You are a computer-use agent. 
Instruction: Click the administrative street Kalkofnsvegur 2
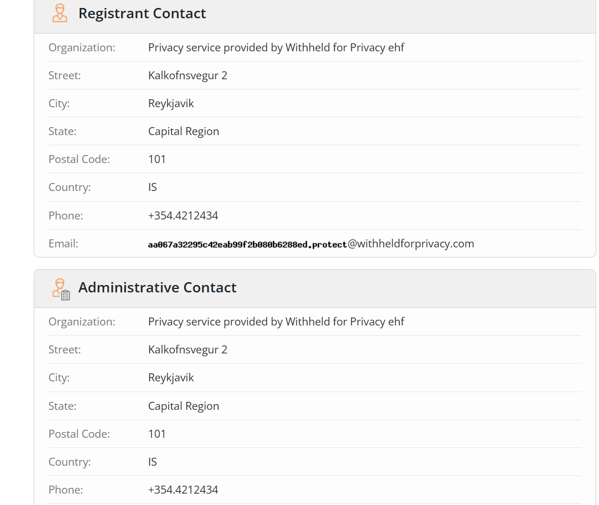pos(188,350)
